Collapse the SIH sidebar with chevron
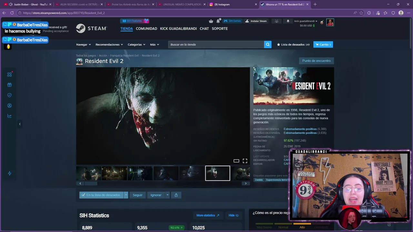The height and width of the screenshot is (232, 413). tap(20, 124)
